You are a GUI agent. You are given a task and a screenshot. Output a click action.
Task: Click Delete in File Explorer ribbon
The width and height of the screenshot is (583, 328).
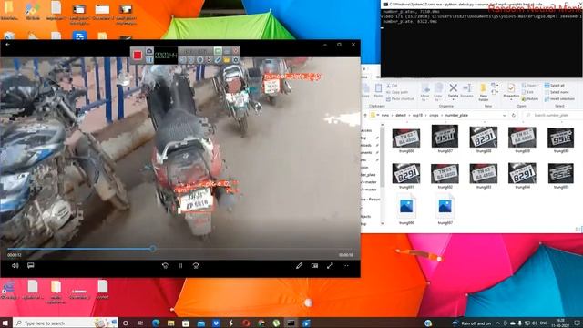[x=453, y=91]
